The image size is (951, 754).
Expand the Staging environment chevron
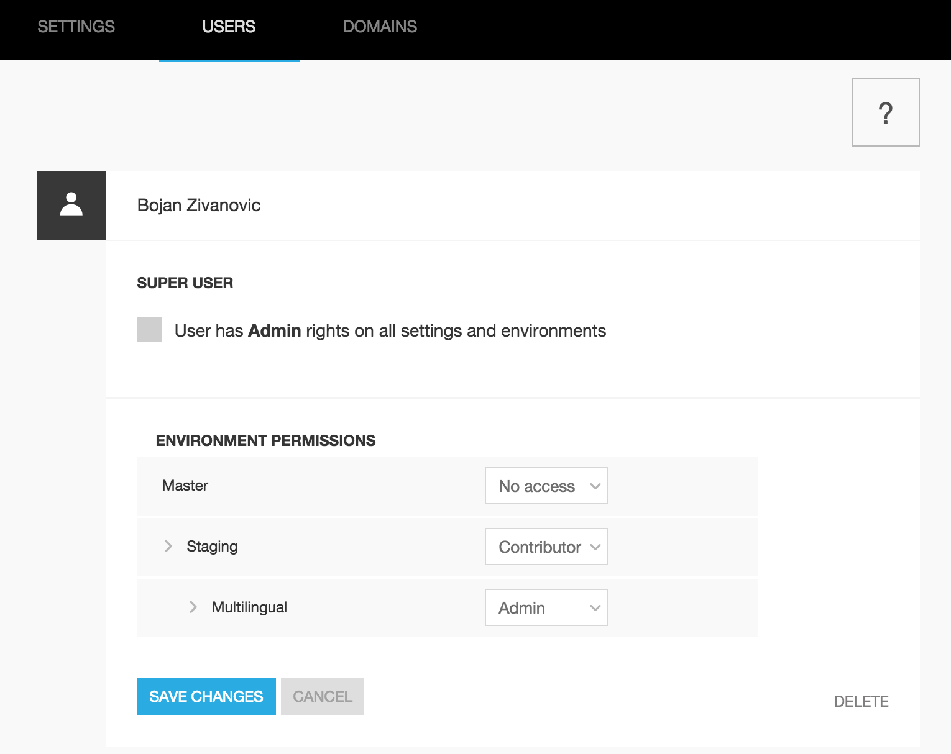pyautogui.click(x=168, y=546)
